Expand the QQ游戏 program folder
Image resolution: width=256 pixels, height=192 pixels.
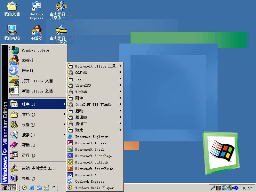pyautogui.click(x=95, y=73)
